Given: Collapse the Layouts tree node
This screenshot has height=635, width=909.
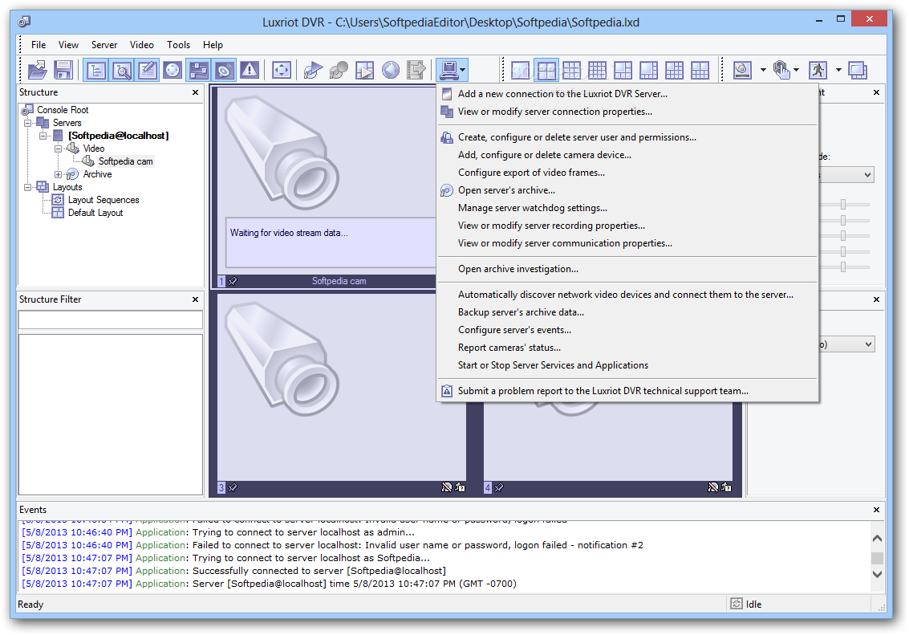Looking at the screenshot, I should tap(27, 187).
